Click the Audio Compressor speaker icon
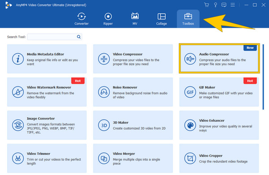Screen dimensions: 269x175 pos(190,59)
